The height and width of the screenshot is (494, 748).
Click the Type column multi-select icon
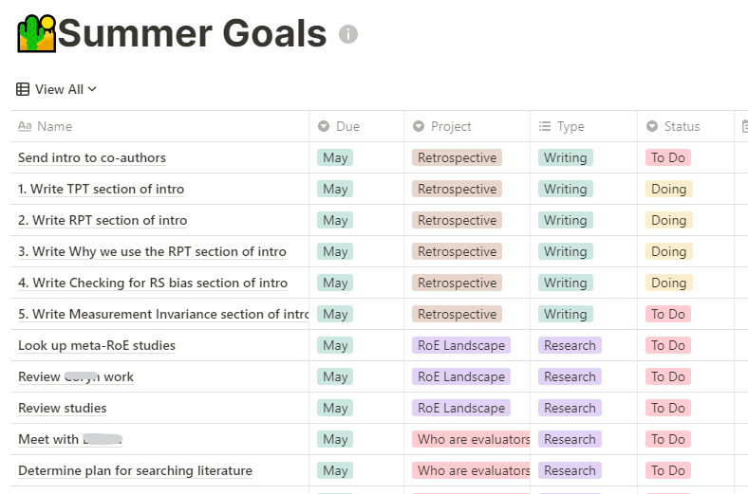[545, 126]
